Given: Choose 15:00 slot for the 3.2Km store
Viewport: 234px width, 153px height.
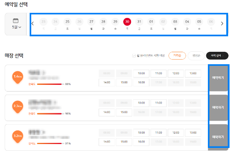Looking at the screenshot, I should pyautogui.click(x=124, y=142).
